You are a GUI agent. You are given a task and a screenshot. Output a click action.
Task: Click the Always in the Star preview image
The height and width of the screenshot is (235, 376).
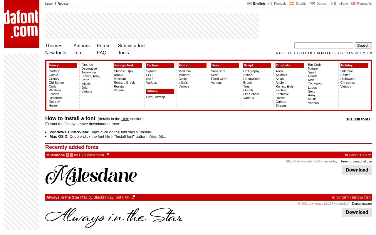(114, 218)
